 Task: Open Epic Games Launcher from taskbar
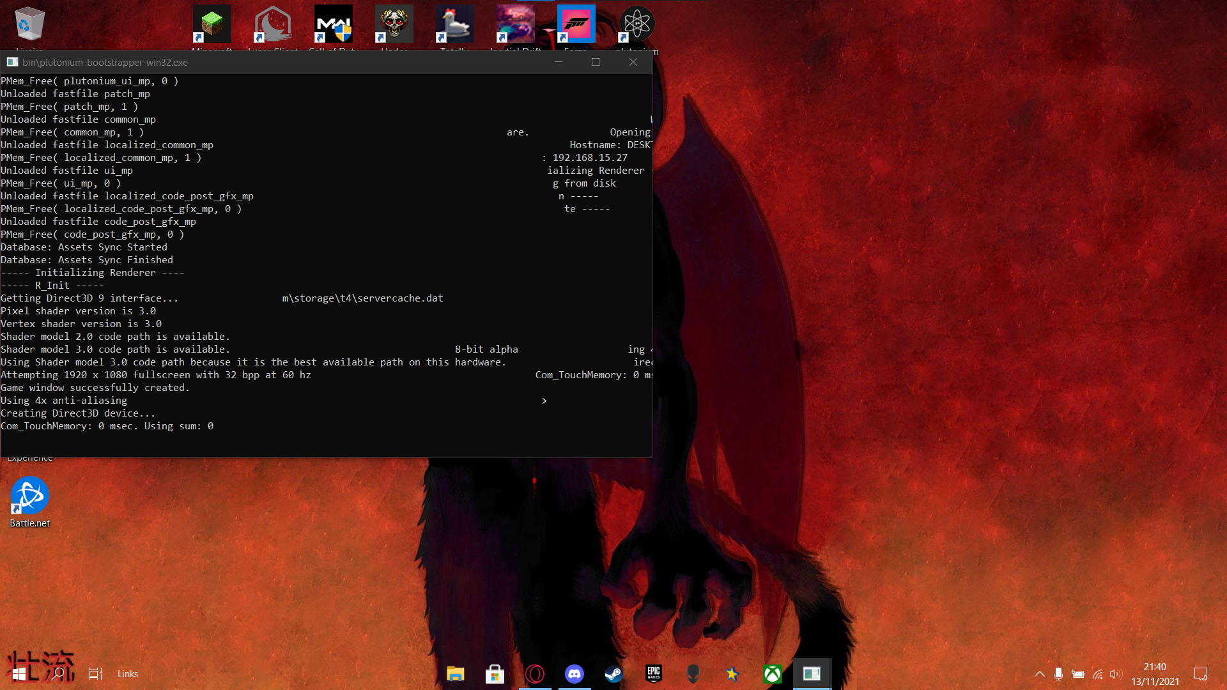(x=654, y=673)
